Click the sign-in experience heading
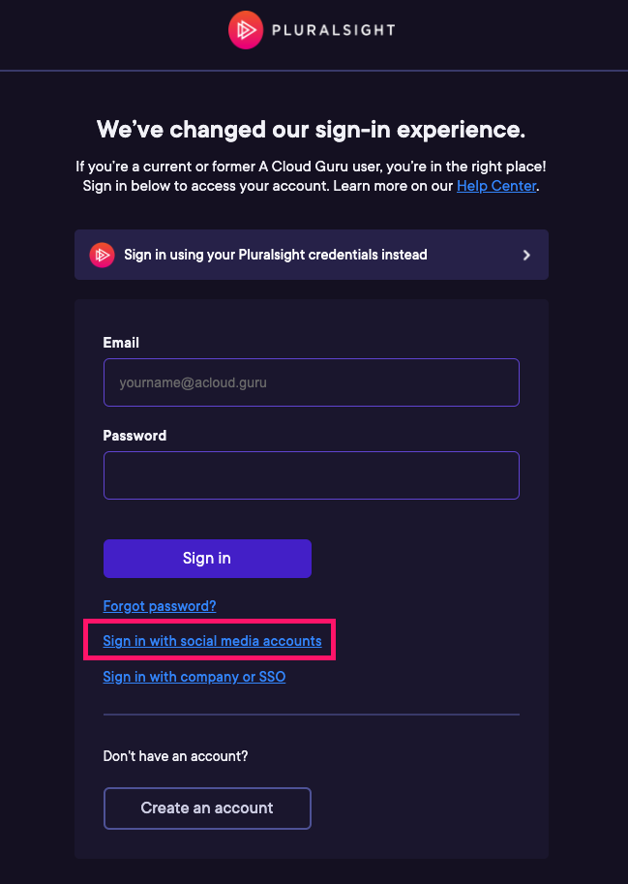The height and width of the screenshot is (884, 628). [311, 129]
